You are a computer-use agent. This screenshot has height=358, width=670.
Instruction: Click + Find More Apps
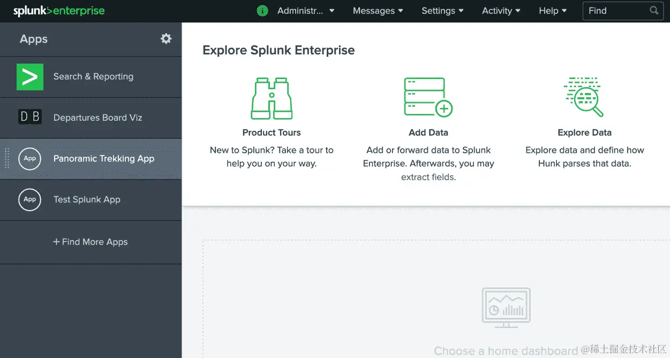(x=91, y=242)
